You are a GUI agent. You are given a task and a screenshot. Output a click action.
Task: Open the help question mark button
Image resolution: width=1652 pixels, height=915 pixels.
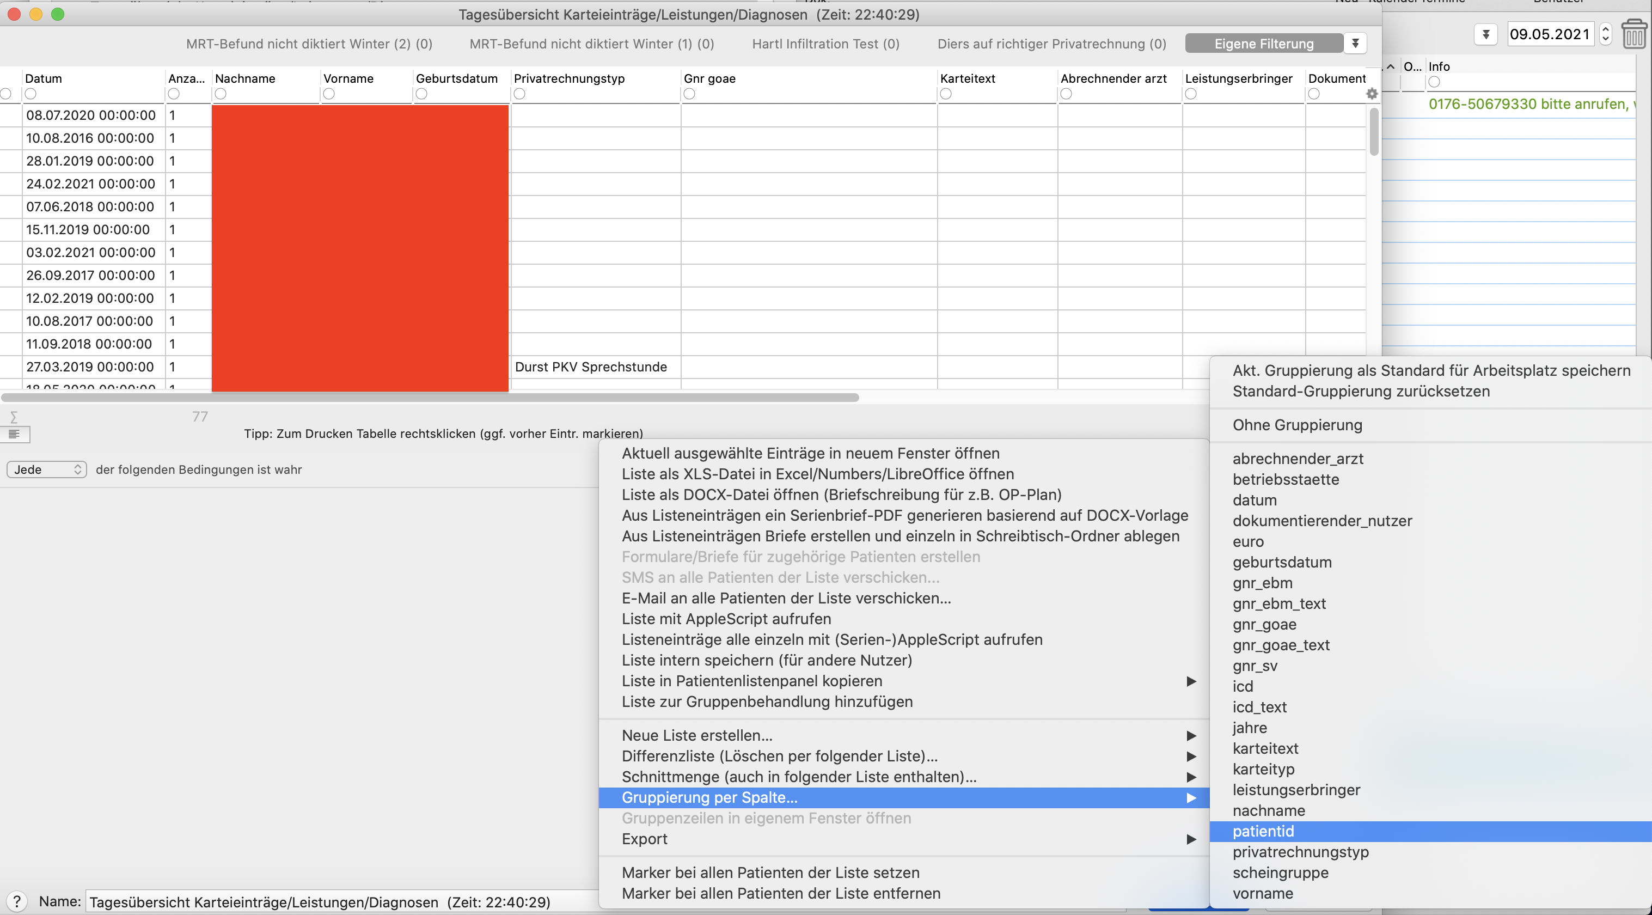[x=17, y=901]
